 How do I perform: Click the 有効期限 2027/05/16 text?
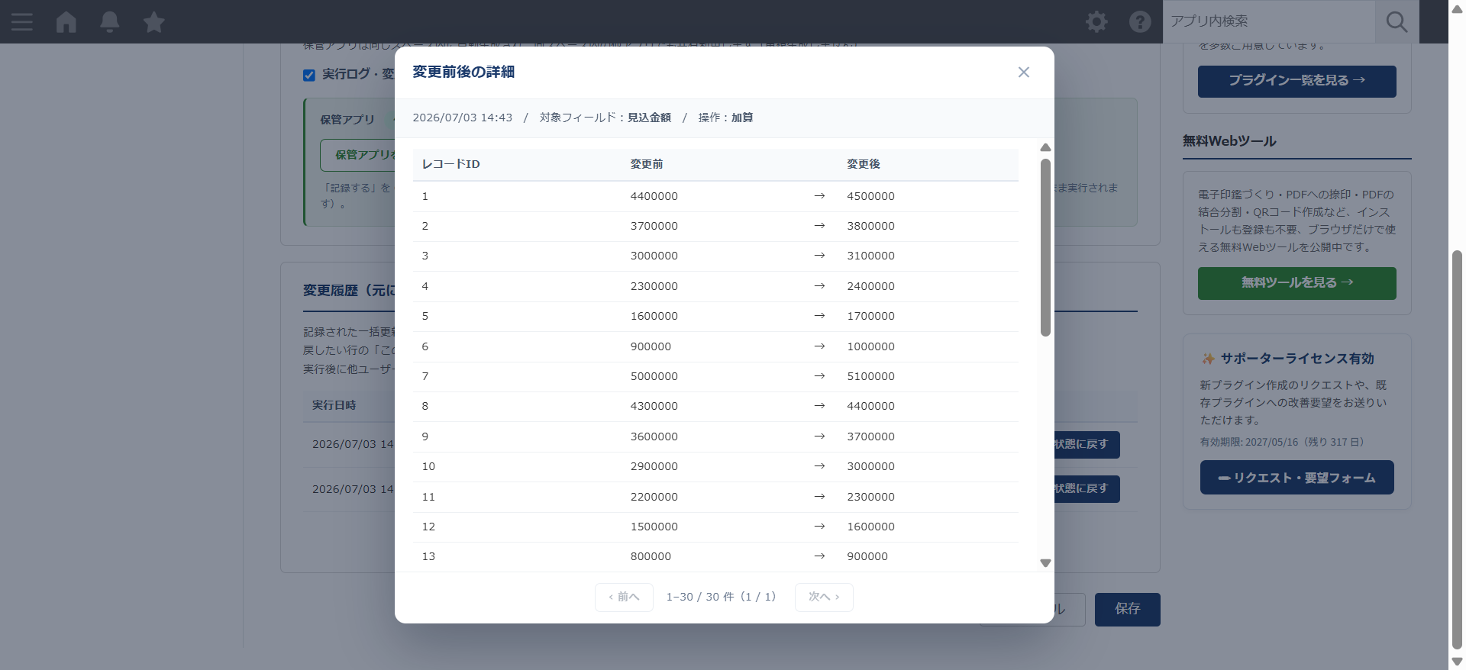point(1282,442)
